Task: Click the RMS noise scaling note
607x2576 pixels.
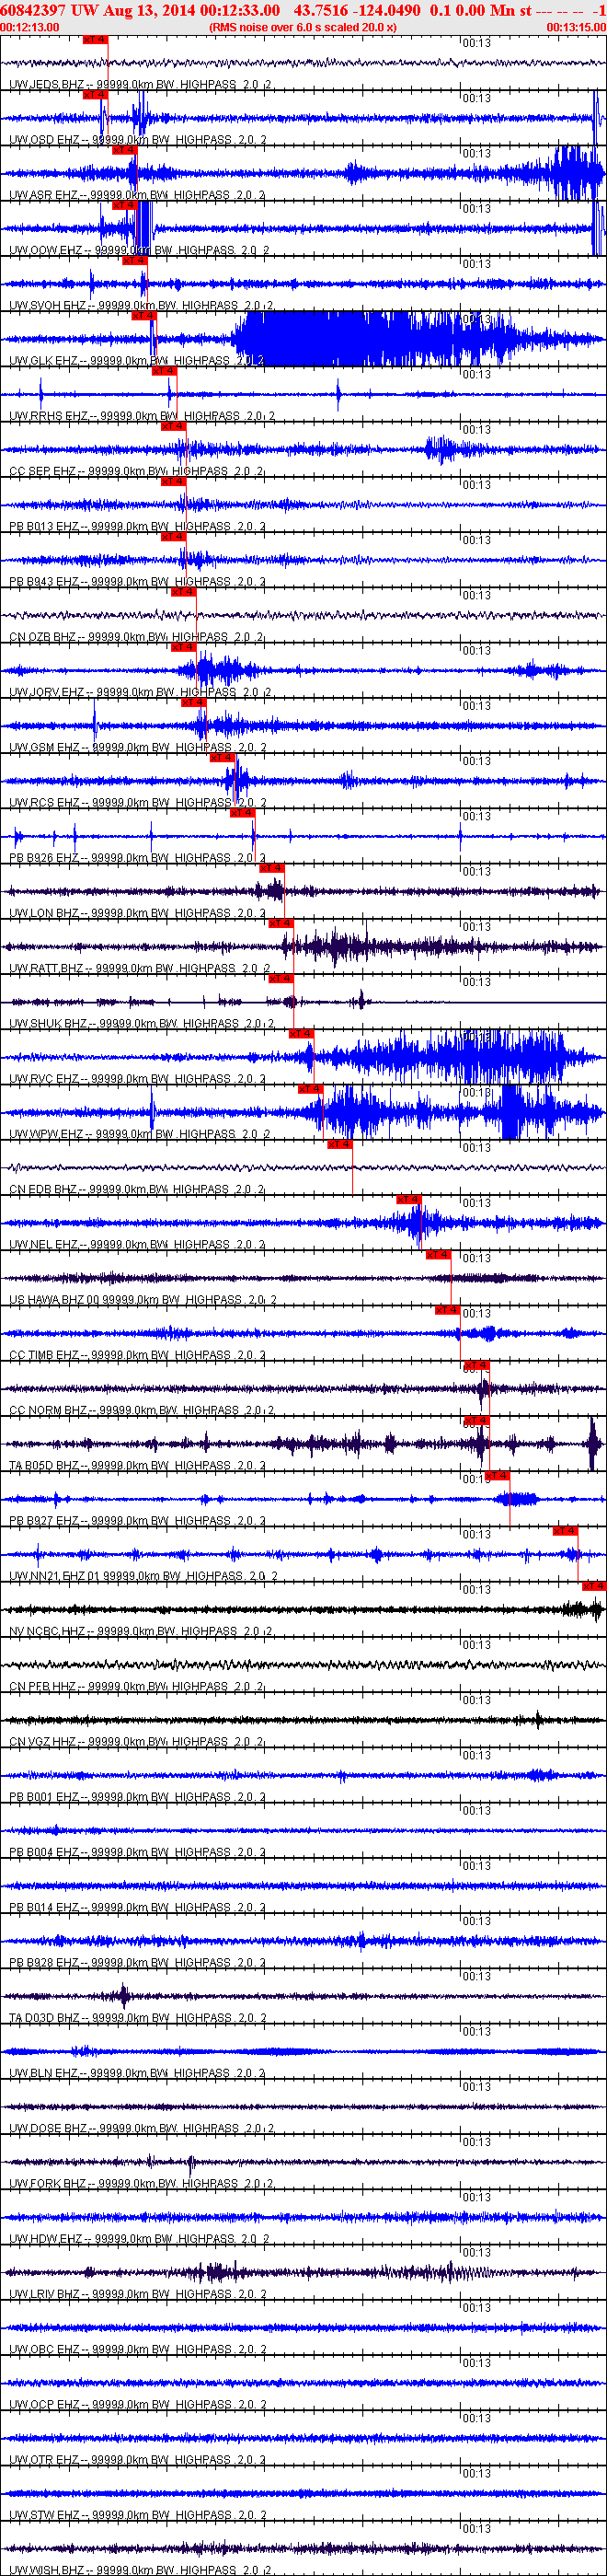Action: click(x=303, y=27)
